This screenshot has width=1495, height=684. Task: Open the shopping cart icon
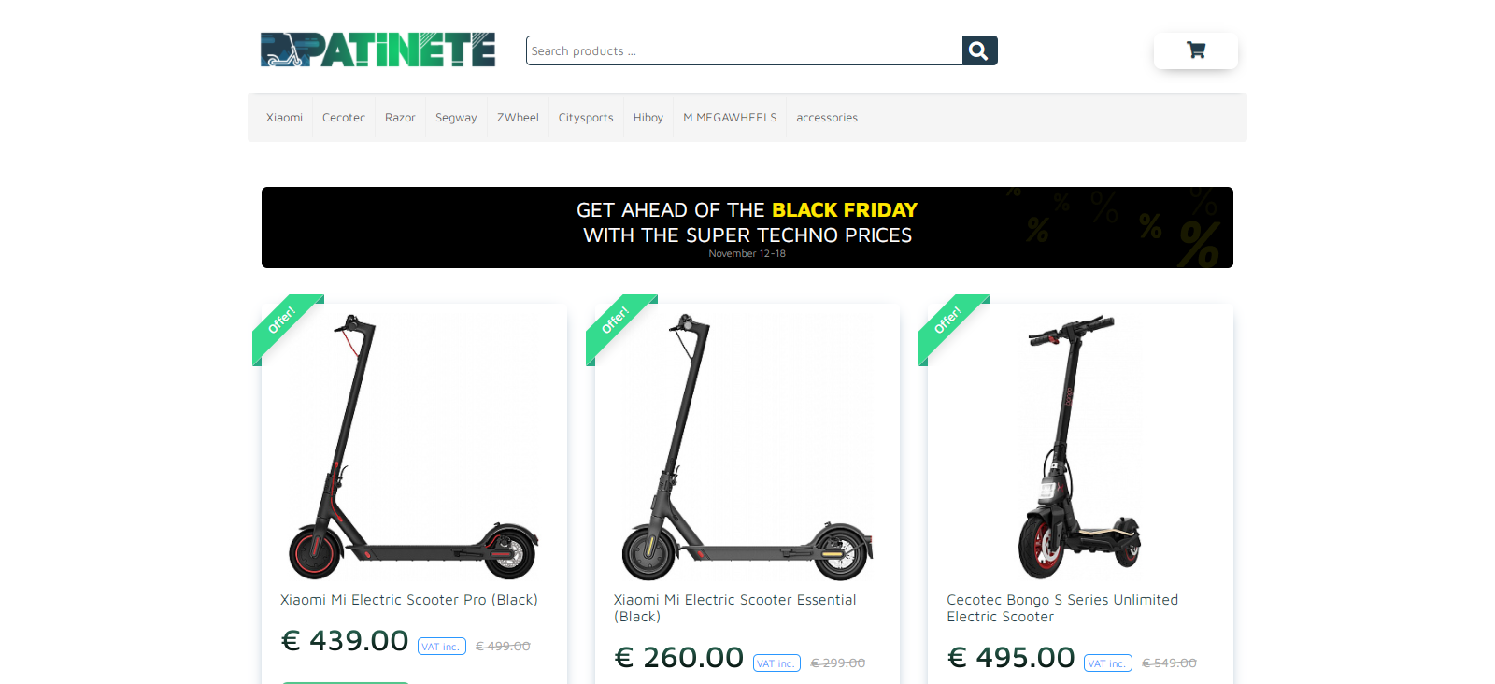(1196, 50)
